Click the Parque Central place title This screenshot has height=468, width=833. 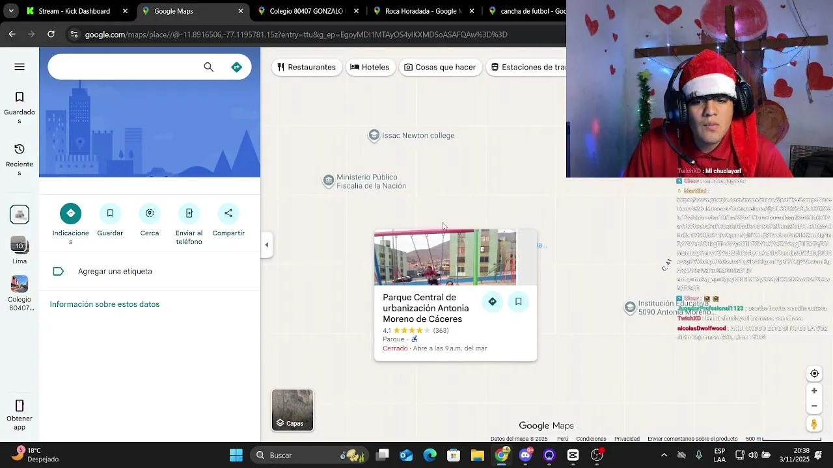(x=426, y=308)
